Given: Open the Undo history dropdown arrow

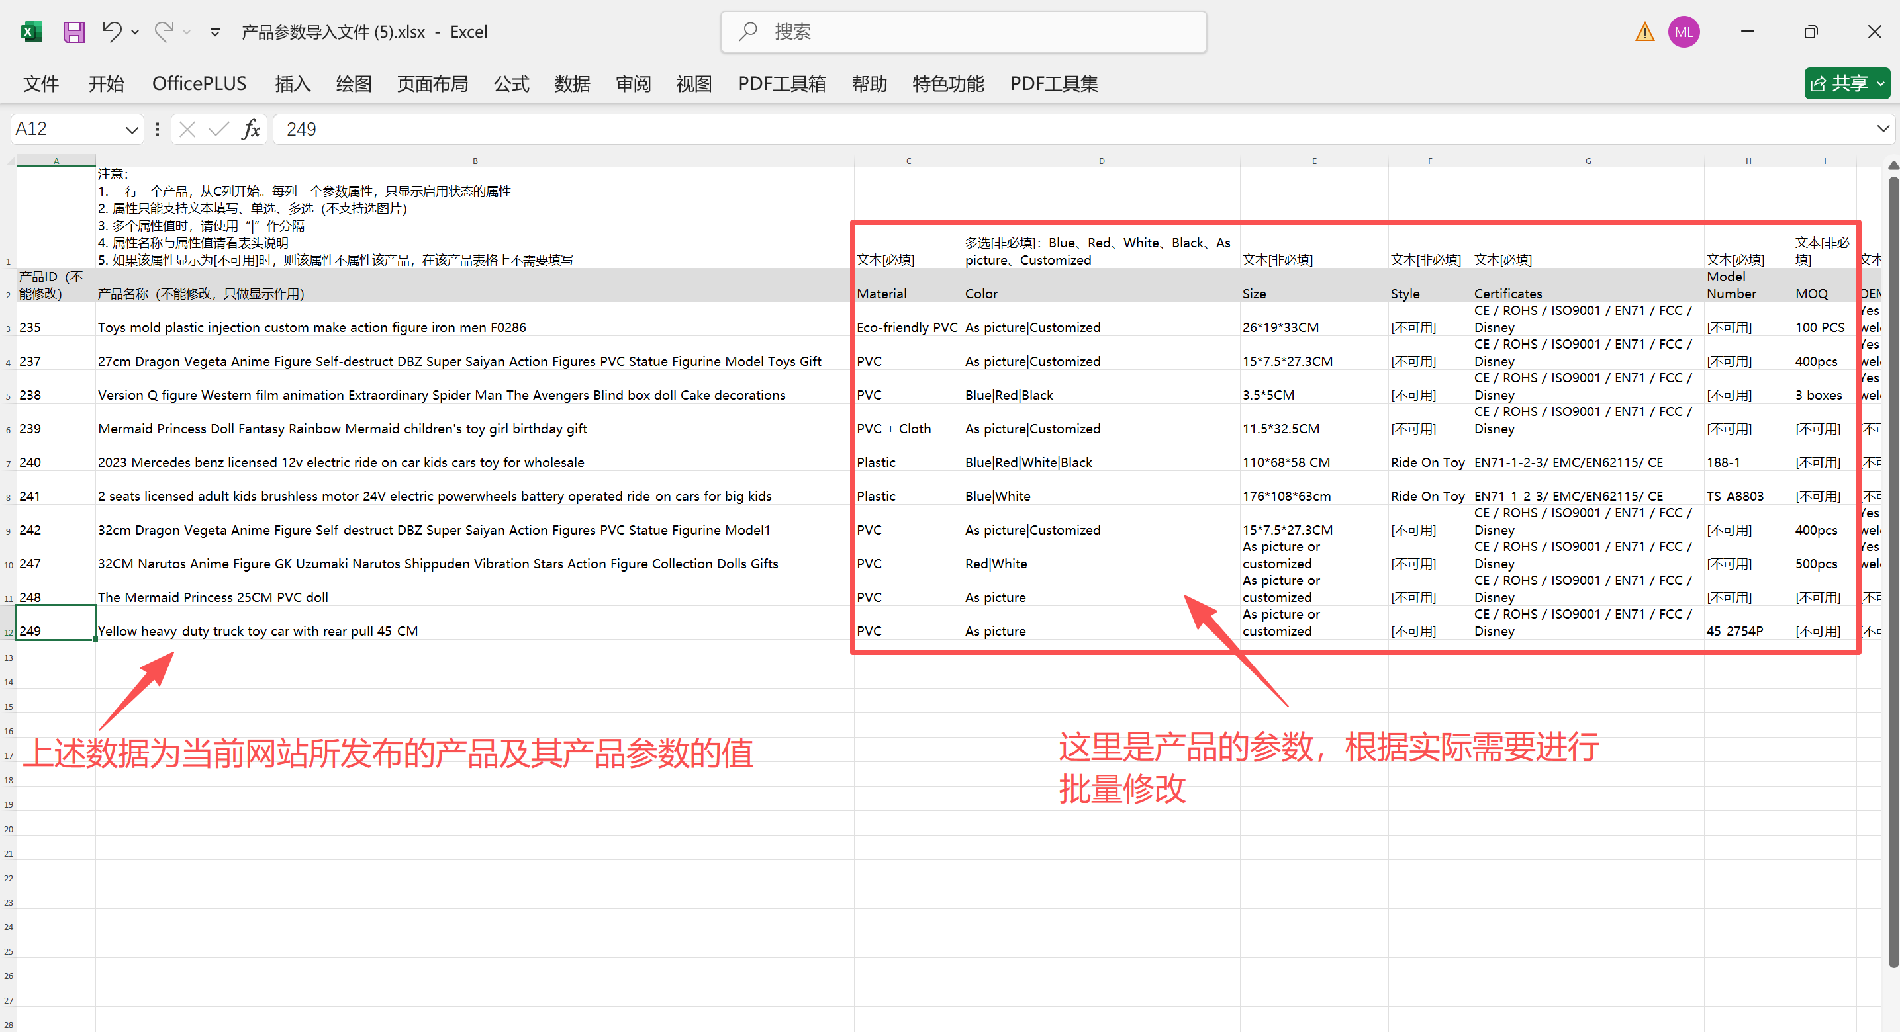Looking at the screenshot, I should click(135, 32).
